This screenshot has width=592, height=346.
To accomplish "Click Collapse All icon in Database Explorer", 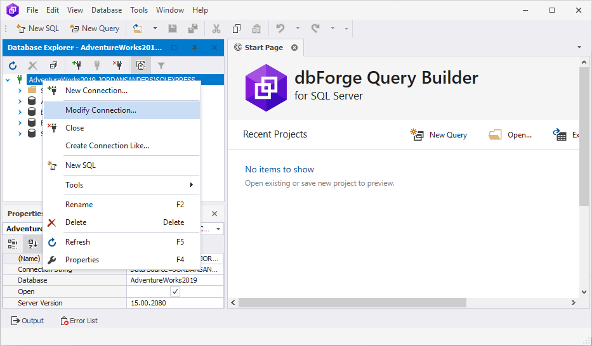I will tap(53, 65).
